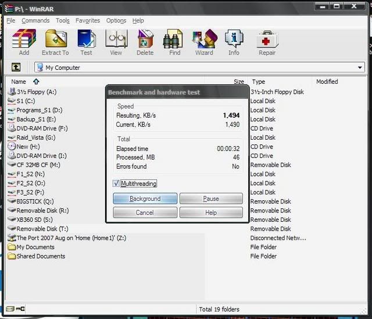Select Removable Disk (T:) row
Image resolution: width=372 pixels, height=319 pixels.
tap(42, 229)
